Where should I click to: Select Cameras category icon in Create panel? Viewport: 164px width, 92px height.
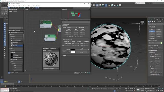tap(154, 22)
